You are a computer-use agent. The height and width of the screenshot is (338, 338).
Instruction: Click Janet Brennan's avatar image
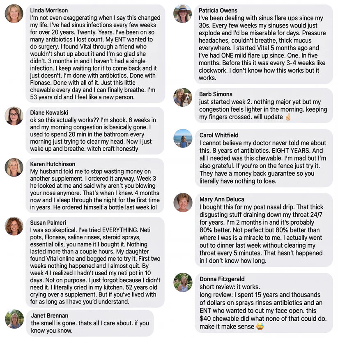coord(15,319)
